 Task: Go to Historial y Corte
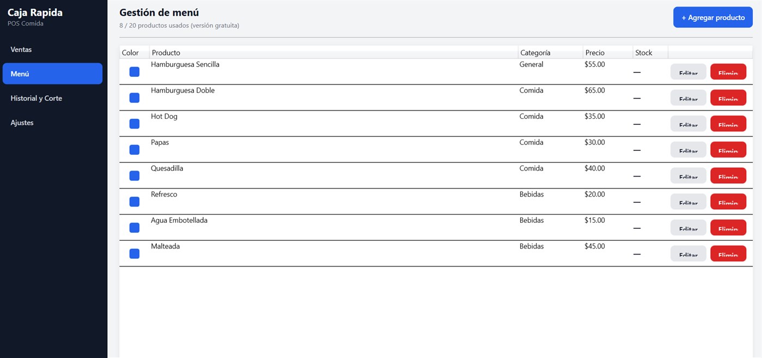click(x=52, y=98)
